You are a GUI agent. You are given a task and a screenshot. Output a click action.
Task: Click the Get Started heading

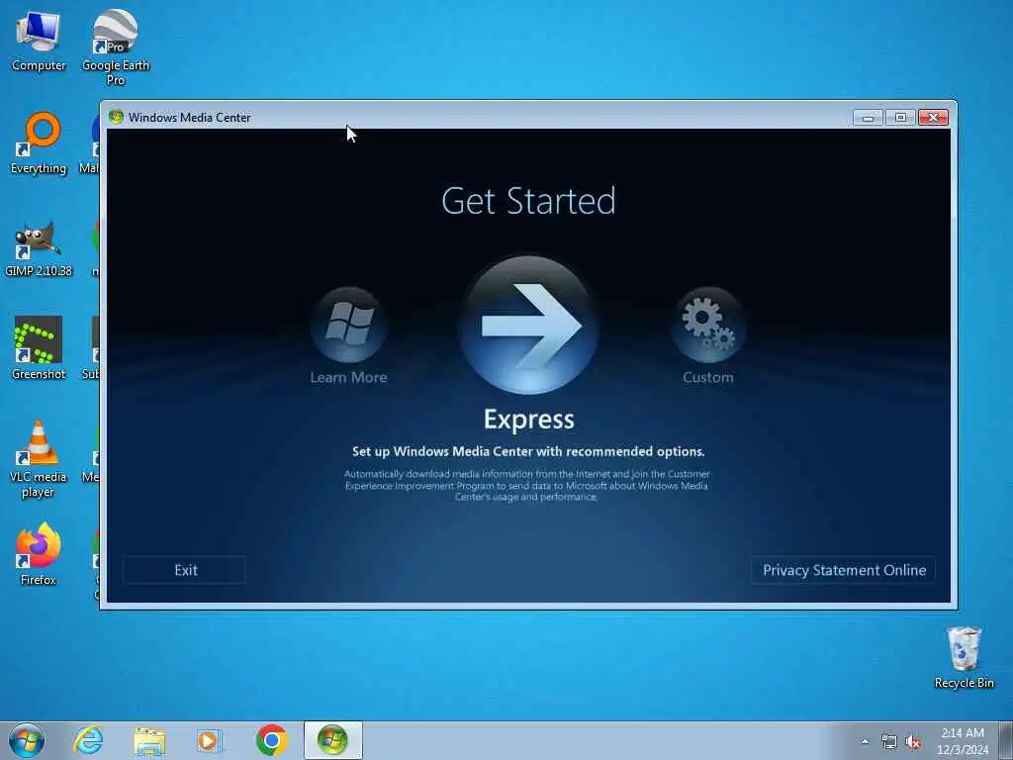click(x=528, y=201)
